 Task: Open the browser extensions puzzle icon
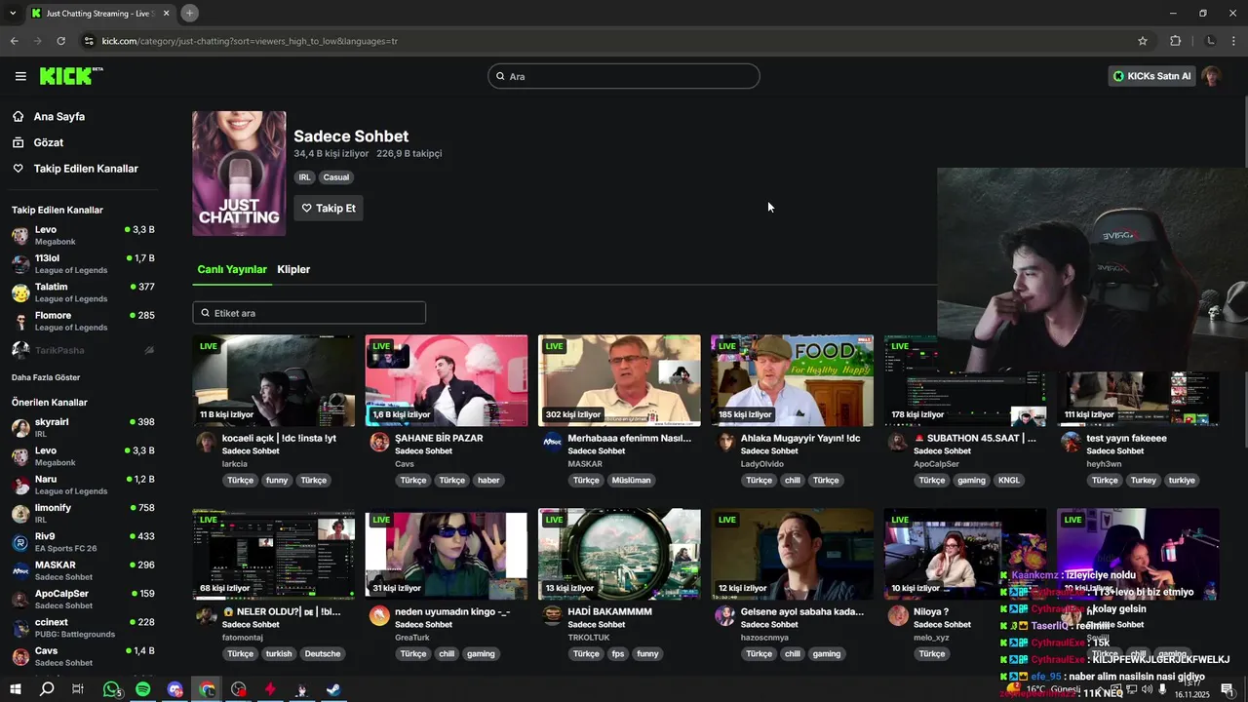1175,41
